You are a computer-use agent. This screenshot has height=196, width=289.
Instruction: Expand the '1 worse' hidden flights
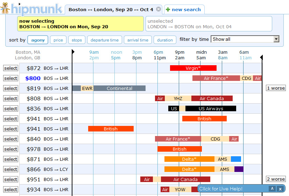[276, 88]
